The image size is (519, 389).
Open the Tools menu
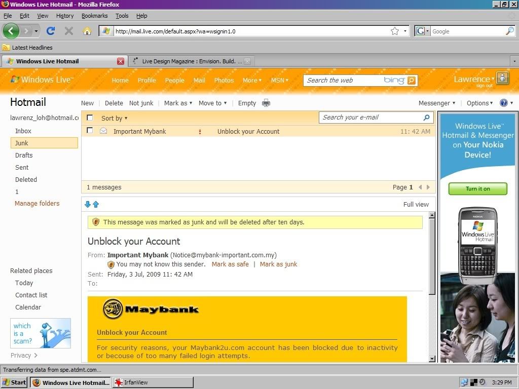(x=122, y=16)
